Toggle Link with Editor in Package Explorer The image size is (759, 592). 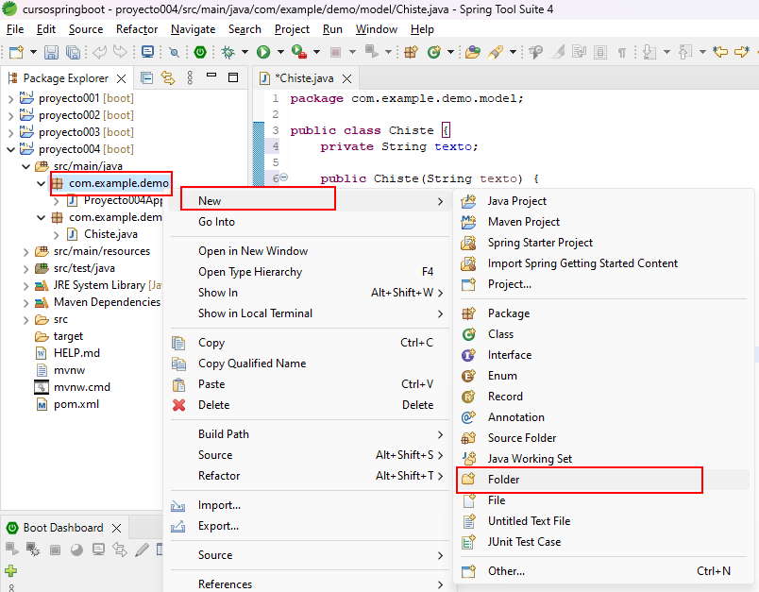click(x=168, y=78)
